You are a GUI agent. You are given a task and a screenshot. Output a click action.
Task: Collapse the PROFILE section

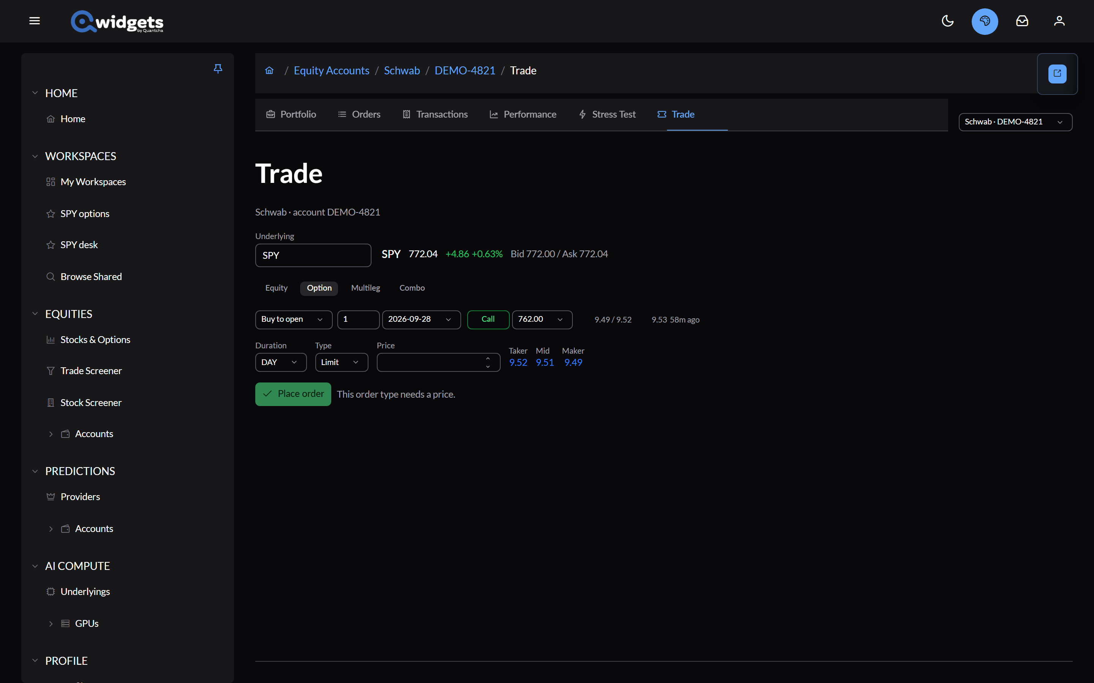[x=35, y=661]
